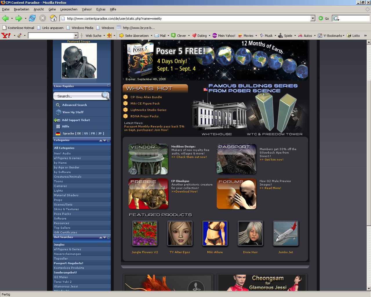This screenshot has height=297, width=371.
Task: Select the Creatures/Animals category
Action: [x=68, y=177]
